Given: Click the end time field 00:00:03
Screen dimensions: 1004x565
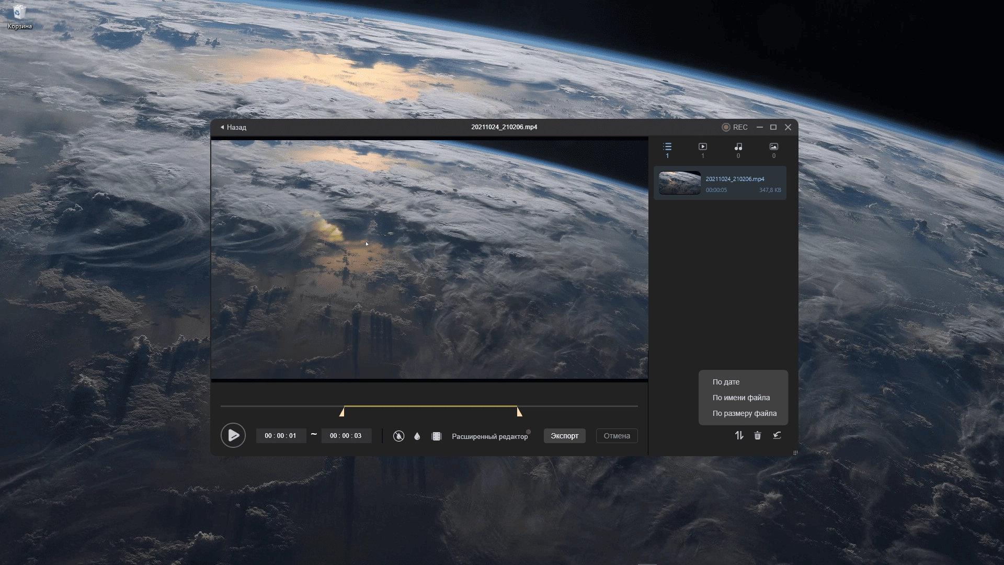Looking at the screenshot, I should [x=346, y=436].
